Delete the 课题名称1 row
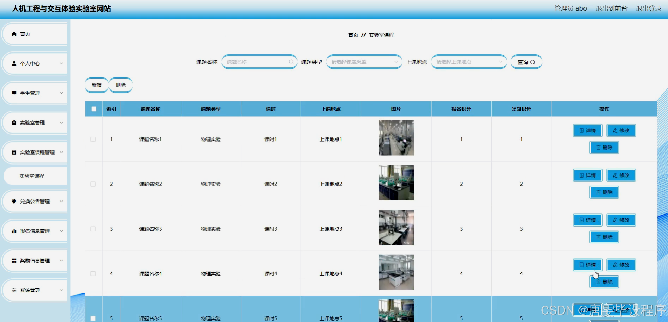 pos(604,147)
